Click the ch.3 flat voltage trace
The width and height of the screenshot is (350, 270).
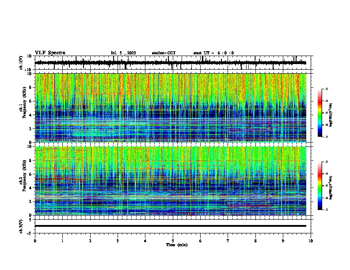click(171, 226)
